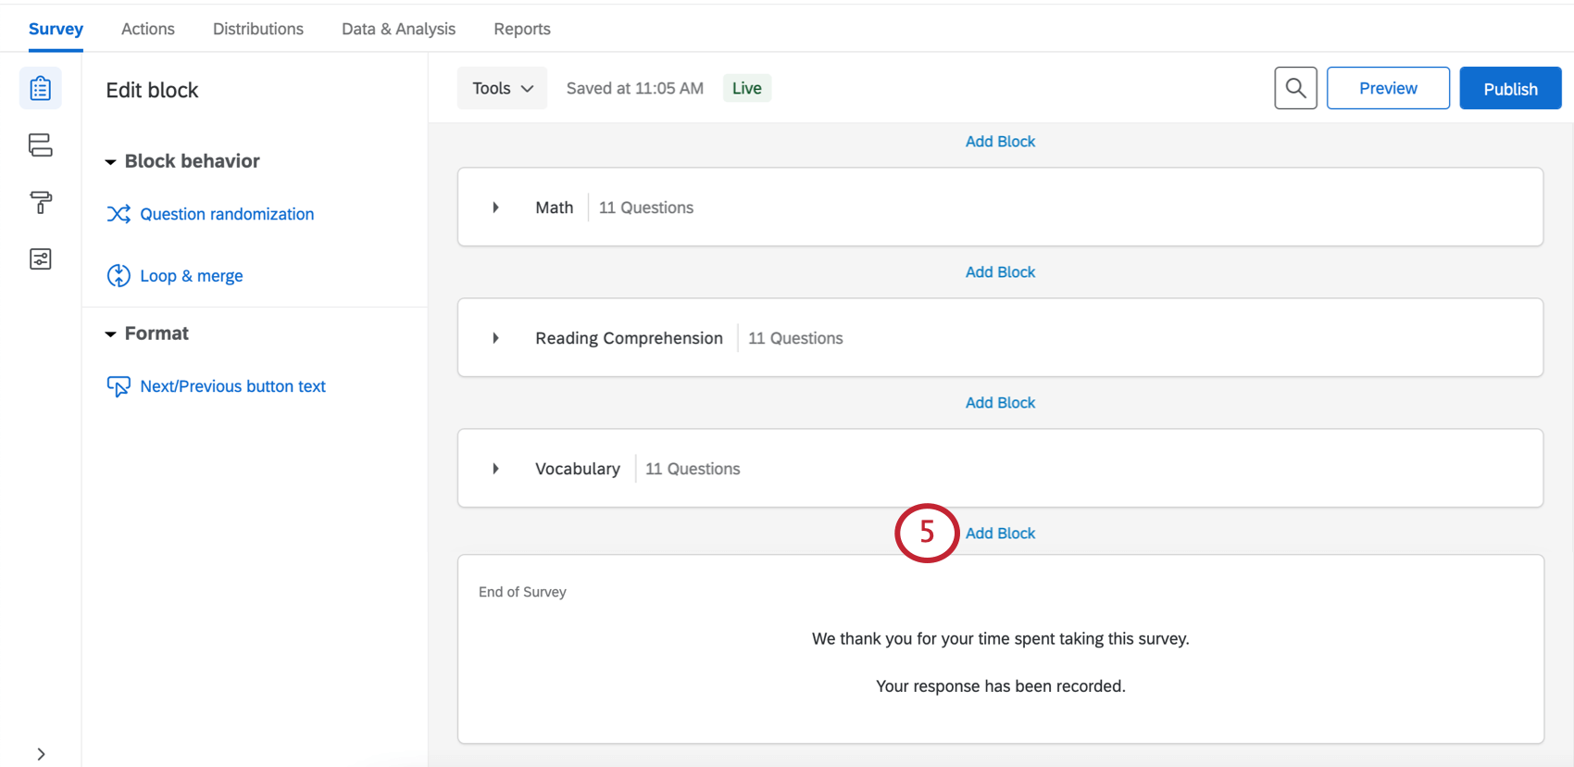The height and width of the screenshot is (767, 1574).
Task: Click the Publish button
Action: coord(1510,88)
